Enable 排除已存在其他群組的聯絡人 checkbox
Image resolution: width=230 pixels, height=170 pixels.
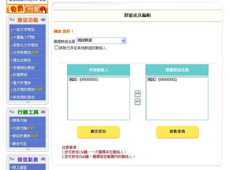tap(57, 48)
